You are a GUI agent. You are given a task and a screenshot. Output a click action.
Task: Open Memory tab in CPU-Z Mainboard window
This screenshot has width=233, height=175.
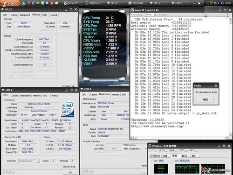116,95
